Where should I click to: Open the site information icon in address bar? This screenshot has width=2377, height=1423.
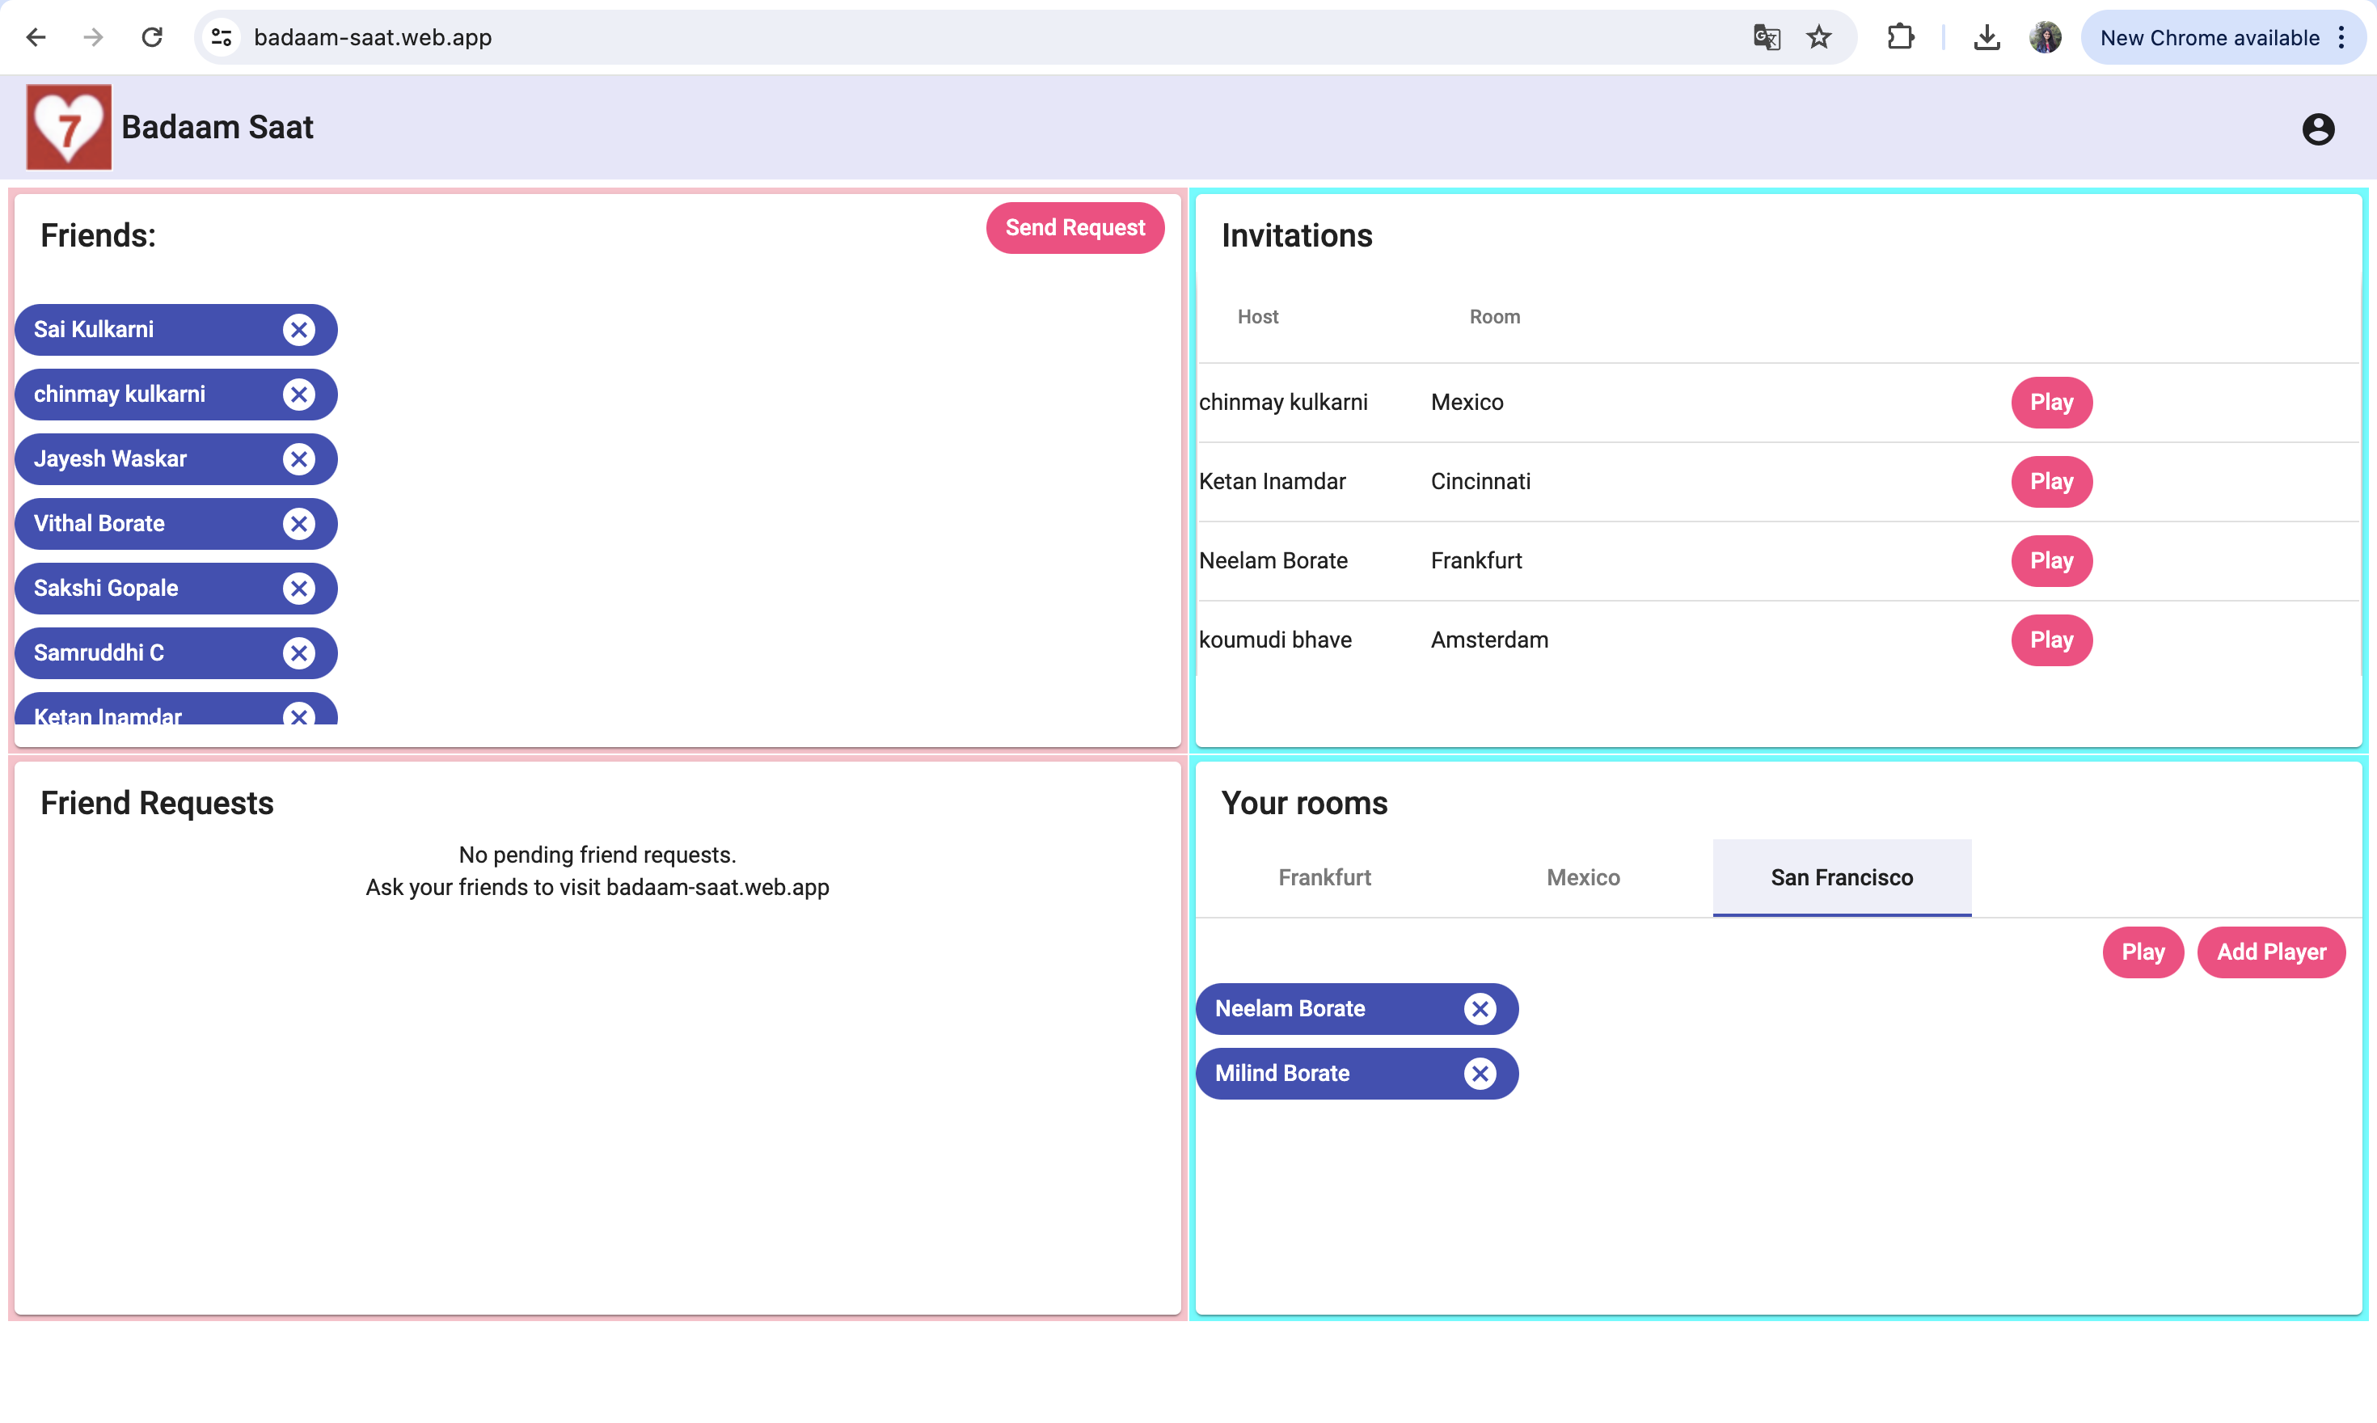pos(222,37)
